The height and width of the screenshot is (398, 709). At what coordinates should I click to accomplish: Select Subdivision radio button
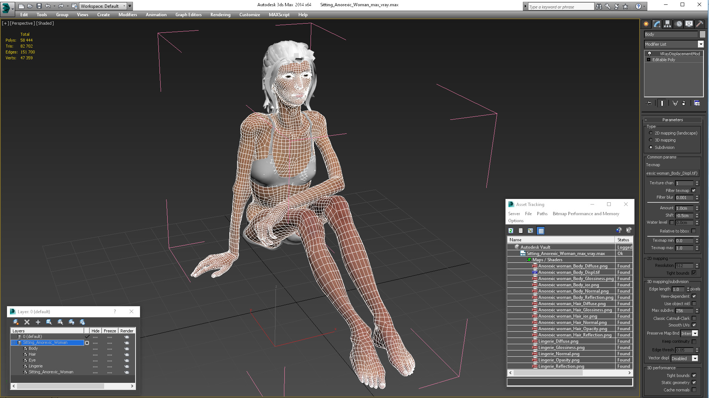(x=651, y=147)
